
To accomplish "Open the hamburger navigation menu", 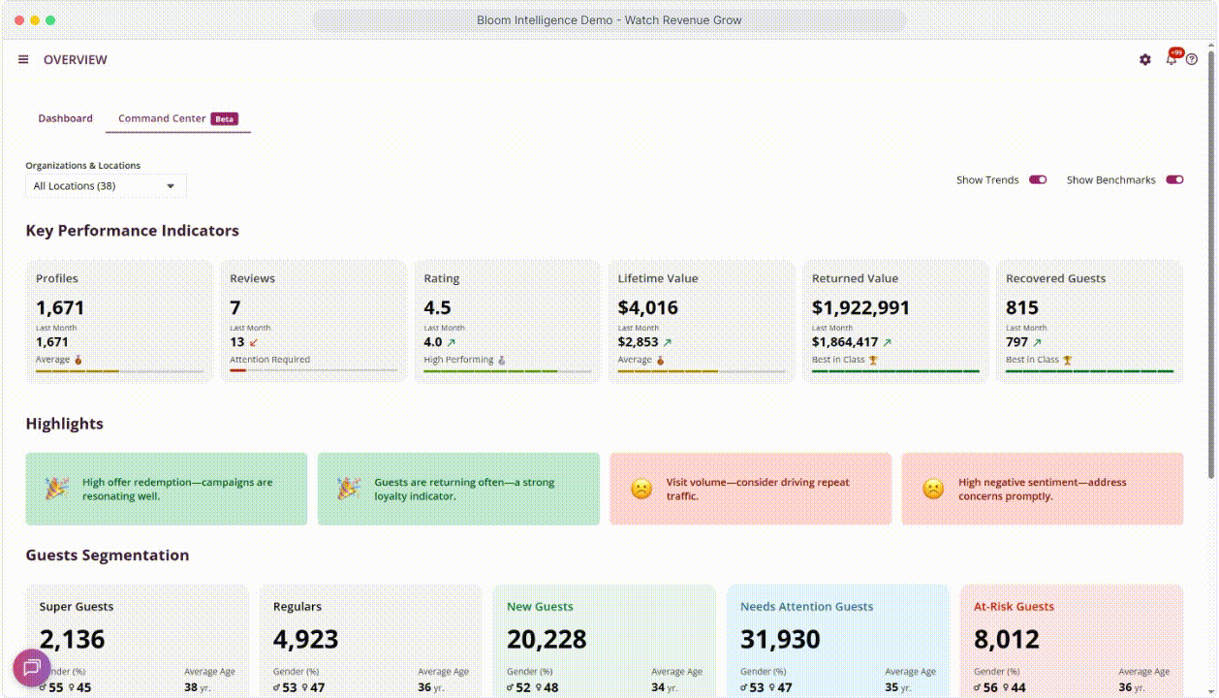I will [x=23, y=60].
